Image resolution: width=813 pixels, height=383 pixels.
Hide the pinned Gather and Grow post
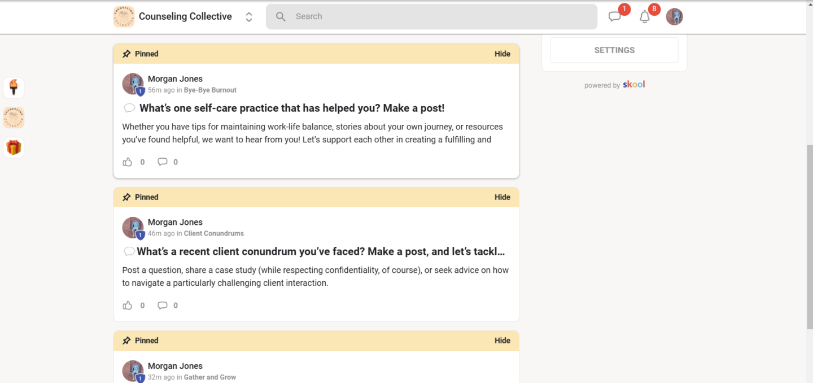pos(502,341)
